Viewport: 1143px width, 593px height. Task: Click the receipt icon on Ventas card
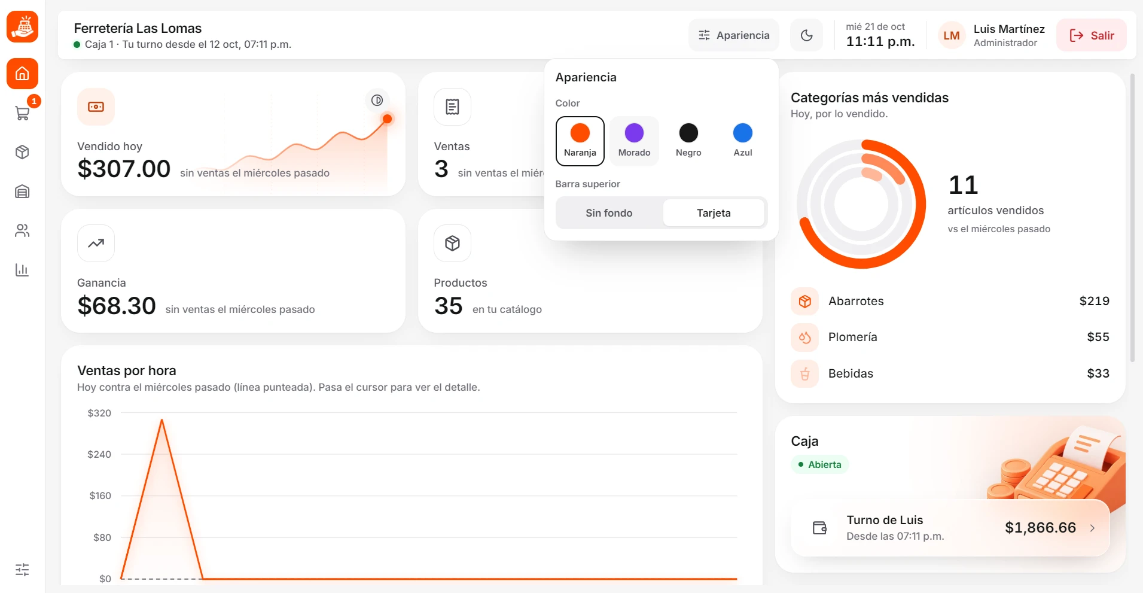pyautogui.click(x=452, y=107)
